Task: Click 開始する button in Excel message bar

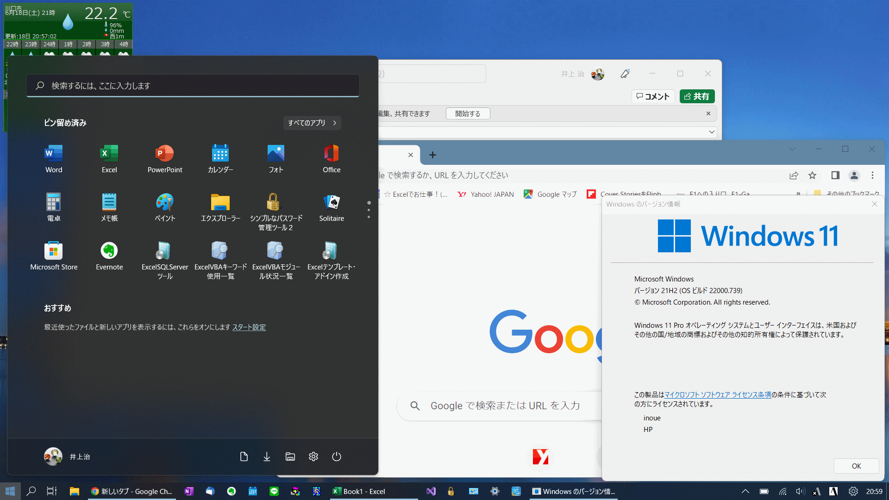Action: (x=468, y=113)
